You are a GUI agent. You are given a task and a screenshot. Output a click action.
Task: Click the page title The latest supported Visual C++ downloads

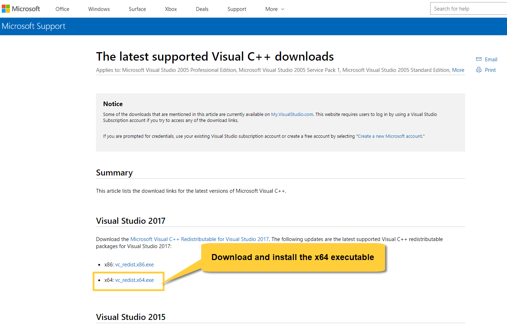[x=215, y=57]
